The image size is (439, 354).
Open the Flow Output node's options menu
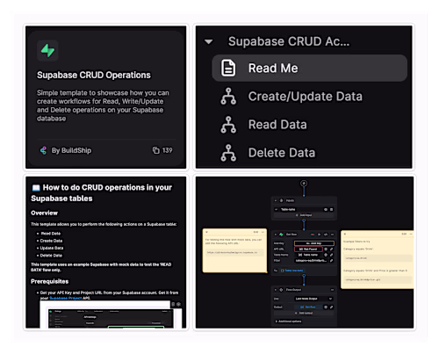click(x=332, y=290)
